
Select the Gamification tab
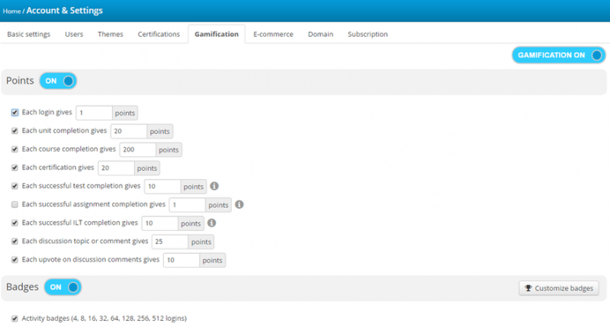coord(217,34)
